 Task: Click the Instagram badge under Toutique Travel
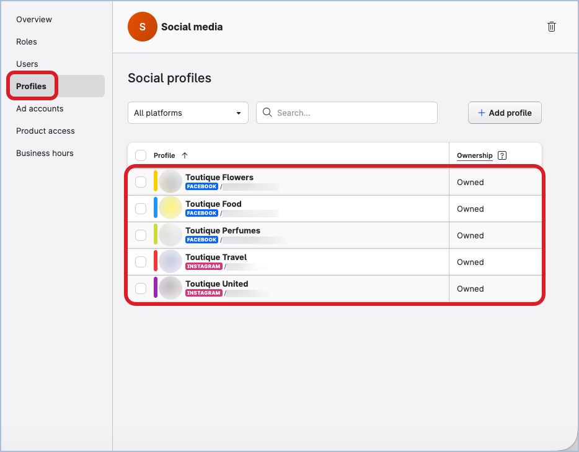click(203, 266)
